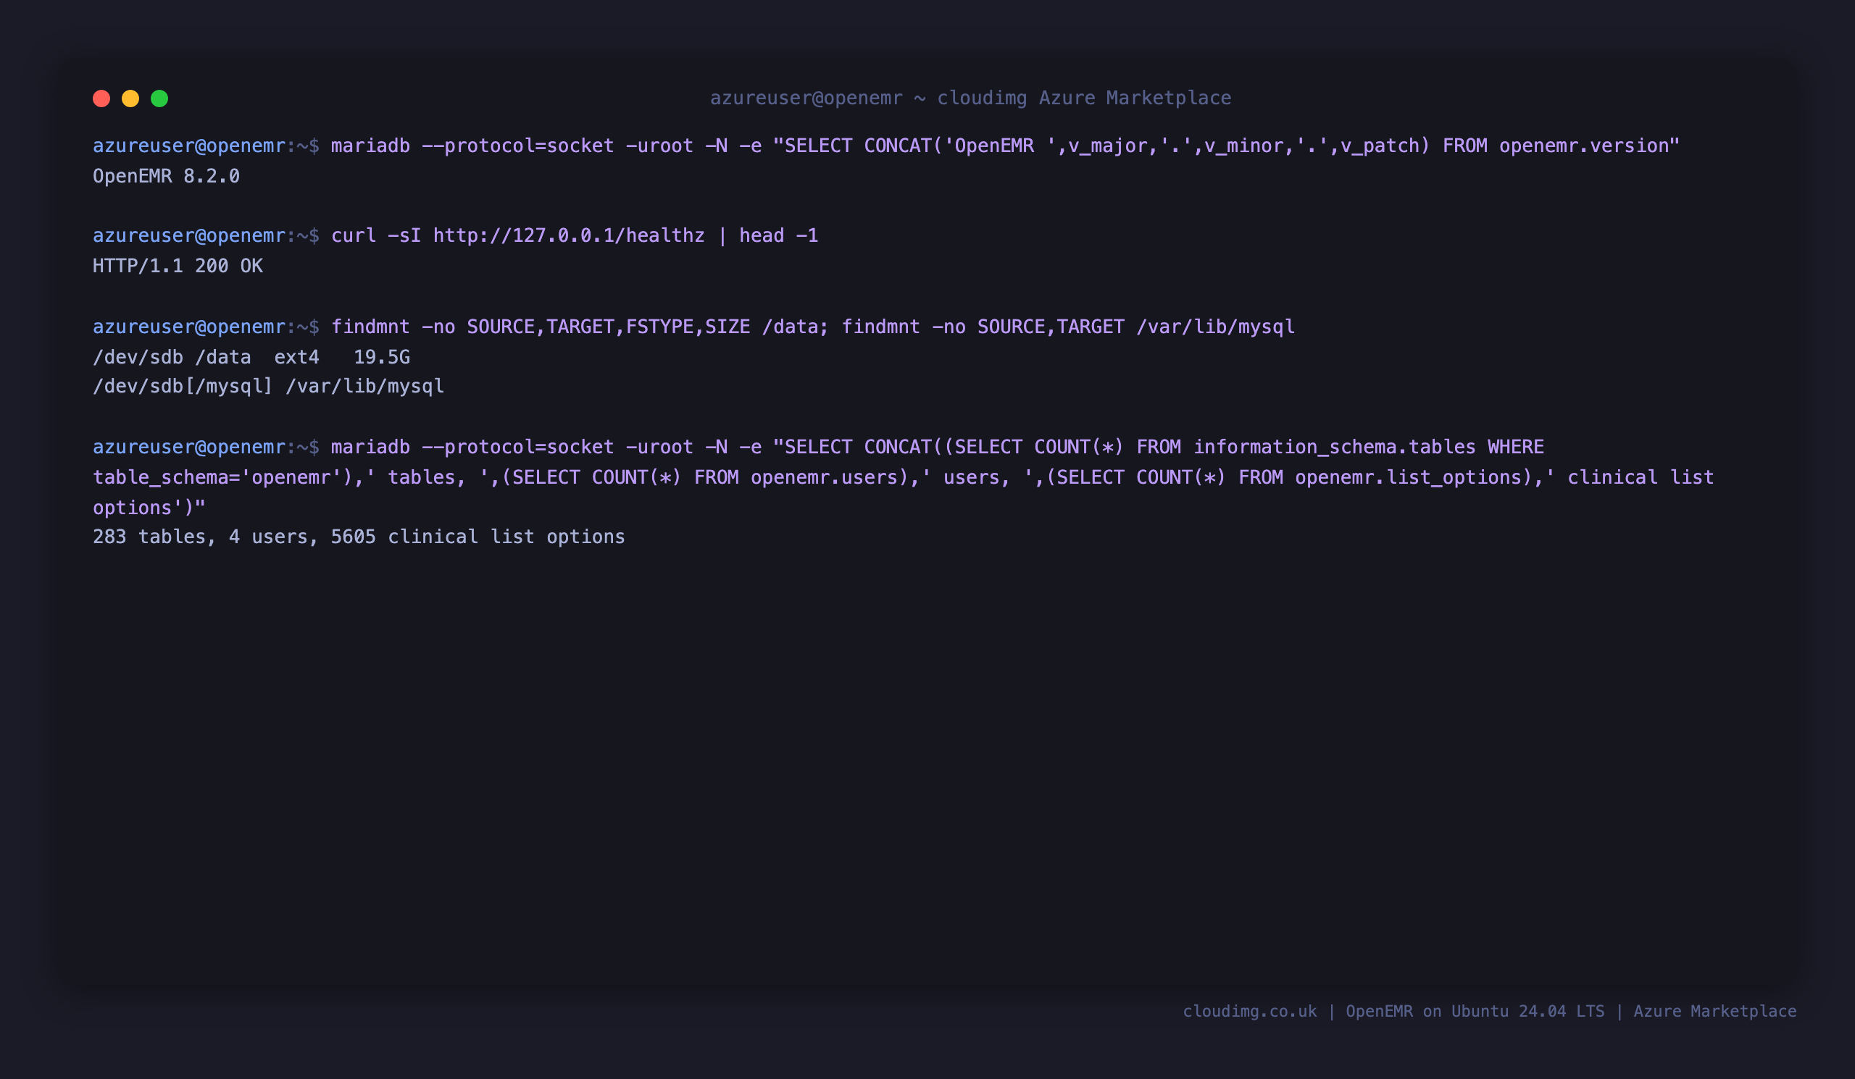Select the /dev/sdb /data ext4 output line
Image resolution: width=1855 pixels, height=1079 pixels.
251,358
